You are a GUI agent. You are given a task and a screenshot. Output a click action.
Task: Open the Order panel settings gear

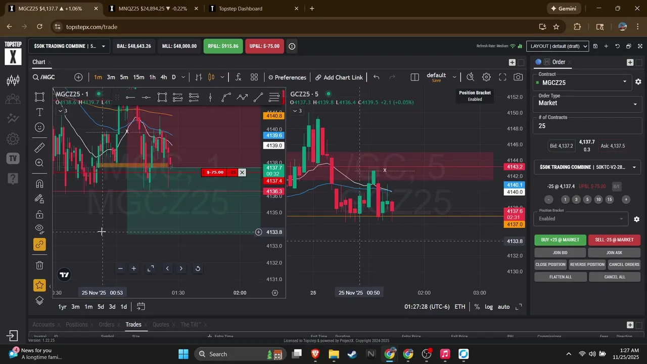(x=638, y=82)
